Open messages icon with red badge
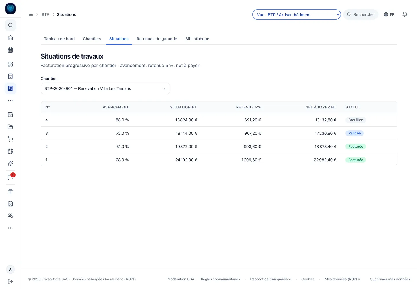This screenshot has width=417, height=289. (10, 177)
